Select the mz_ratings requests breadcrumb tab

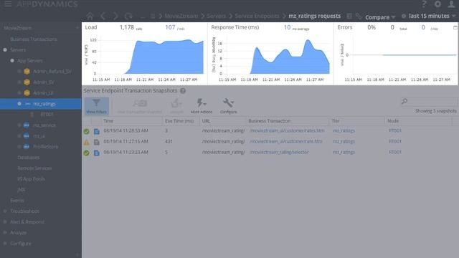[x=314, y=16]
